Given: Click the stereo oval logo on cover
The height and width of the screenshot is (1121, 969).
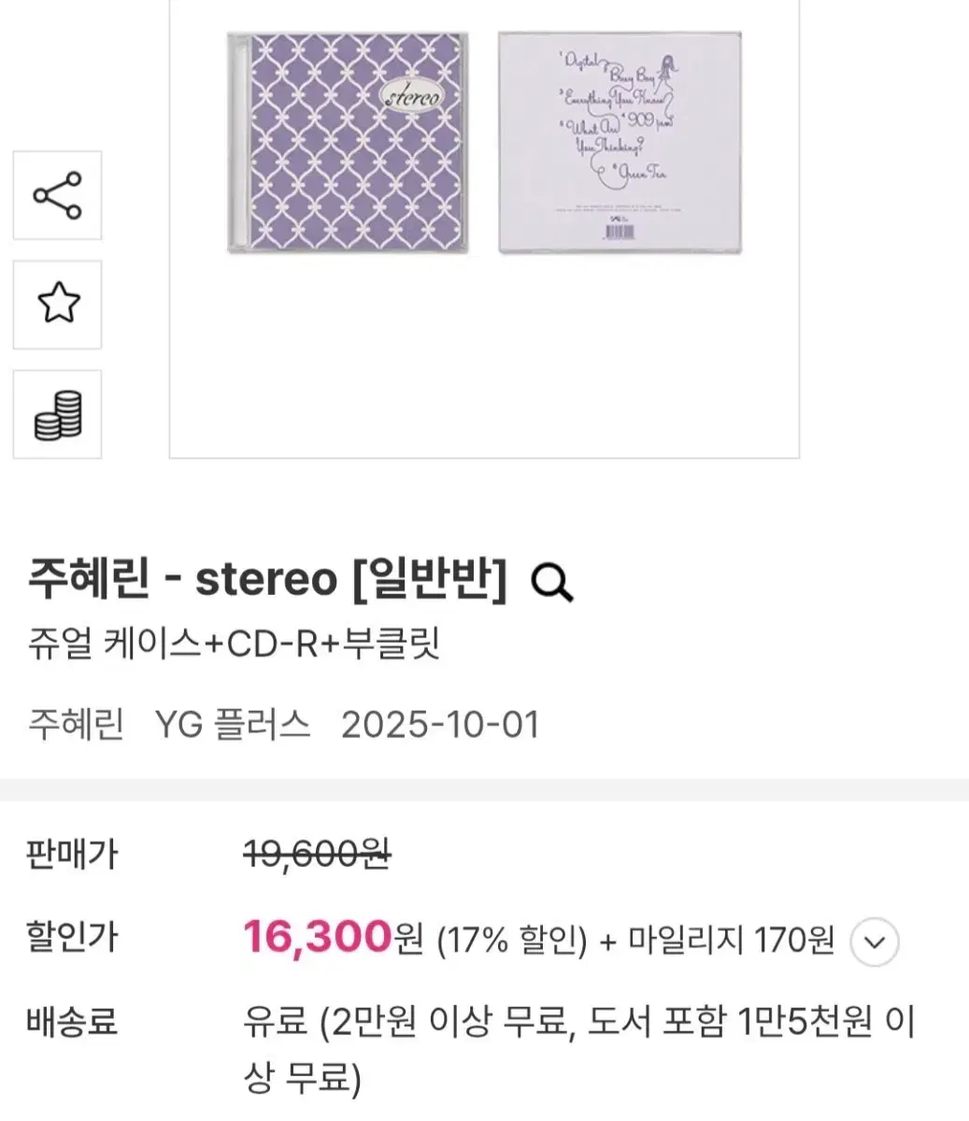Looking at the screenshot, I should 413,95.
